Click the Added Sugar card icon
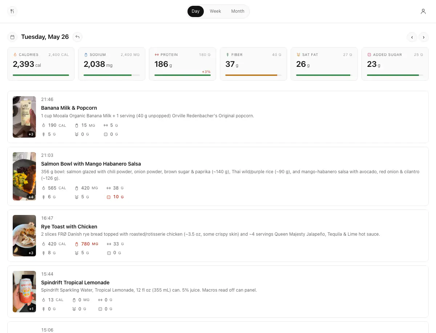 click(369, 55)
